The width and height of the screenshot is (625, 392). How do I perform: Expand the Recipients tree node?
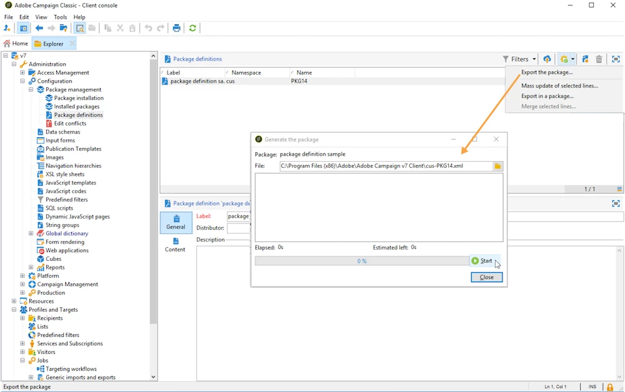coord(22,318)
